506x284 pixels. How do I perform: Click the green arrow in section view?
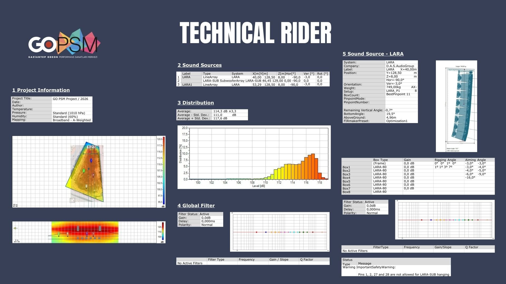[x=16, y=228]
